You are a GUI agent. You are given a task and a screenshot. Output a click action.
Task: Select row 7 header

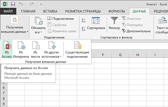coord(4,93)
